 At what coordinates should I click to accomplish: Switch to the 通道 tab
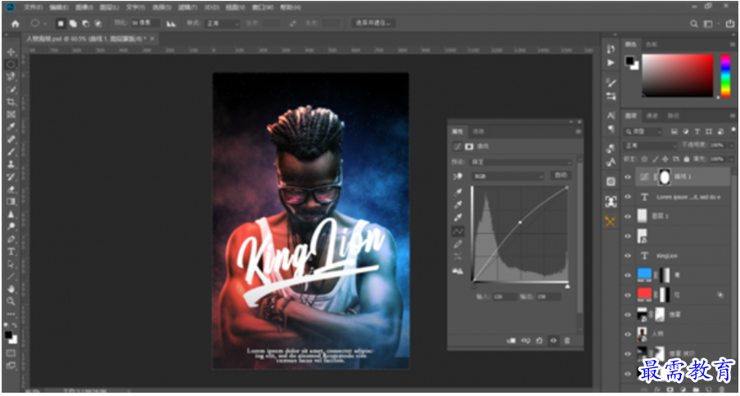(652, 115)
